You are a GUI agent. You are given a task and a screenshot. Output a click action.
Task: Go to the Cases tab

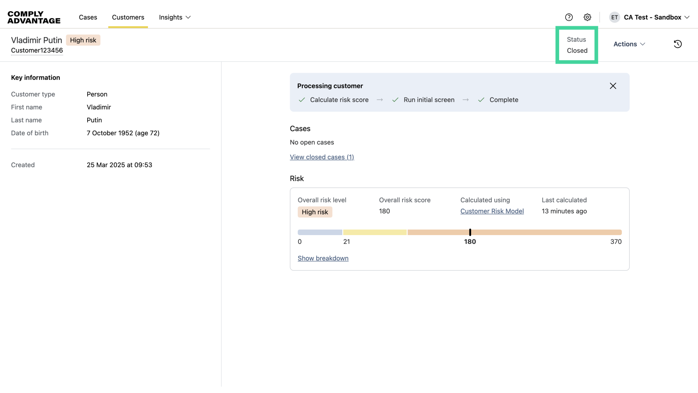[x=88, y=17]
